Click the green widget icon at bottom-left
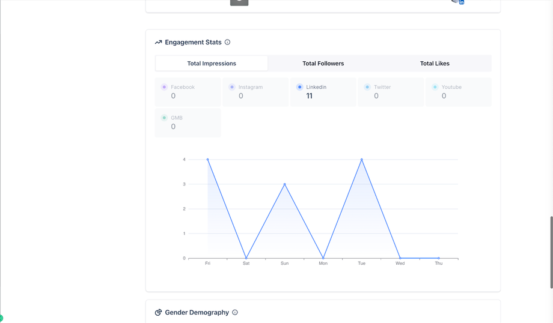 pos(1,318)
